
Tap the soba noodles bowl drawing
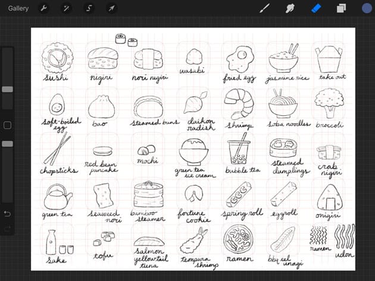283,103
